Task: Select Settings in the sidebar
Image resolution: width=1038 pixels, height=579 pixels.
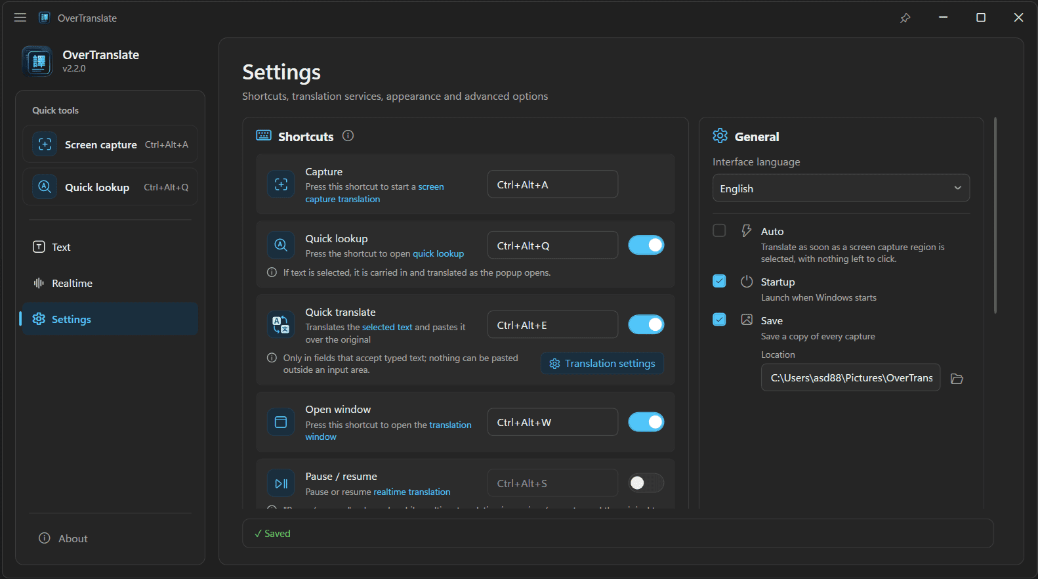Action: [x=110, y=319]
